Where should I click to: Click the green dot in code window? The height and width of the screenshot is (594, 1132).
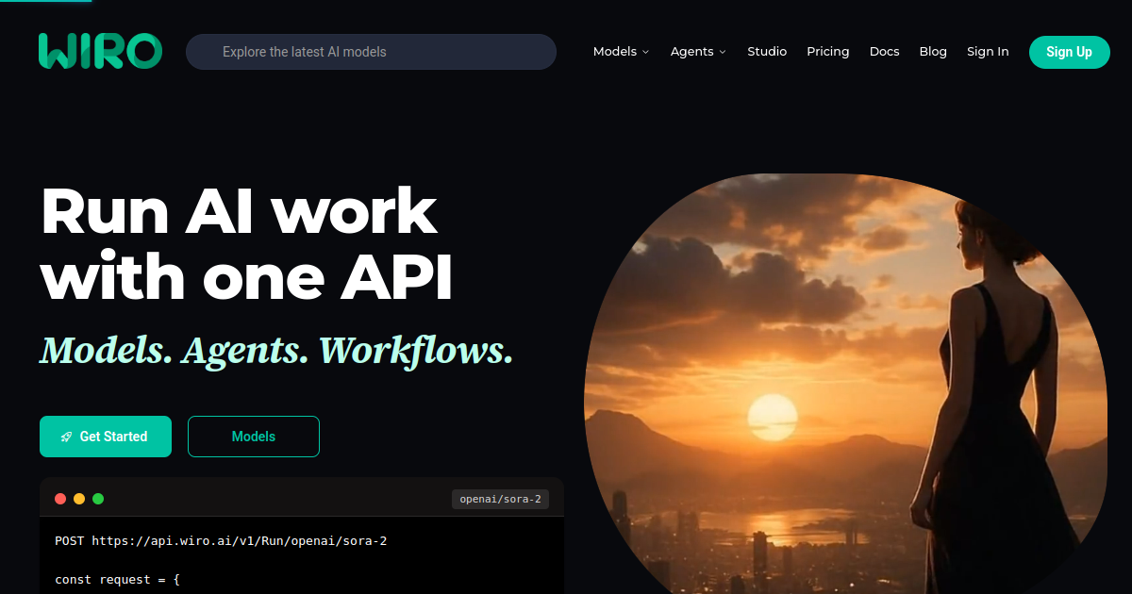[98, 499]
